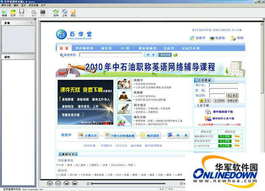This screenshot has width=265, height=191.
Task: Click the green icon right of 高级搜索
Action: [176, 55]
